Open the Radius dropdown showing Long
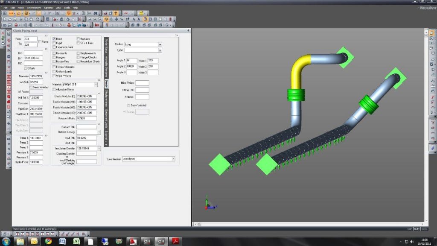Viewport: 437px width, 246px height. (x=160, y=44)
